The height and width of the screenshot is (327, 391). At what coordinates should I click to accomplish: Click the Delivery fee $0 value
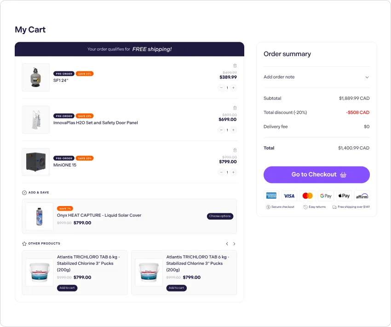coord(367,126)
